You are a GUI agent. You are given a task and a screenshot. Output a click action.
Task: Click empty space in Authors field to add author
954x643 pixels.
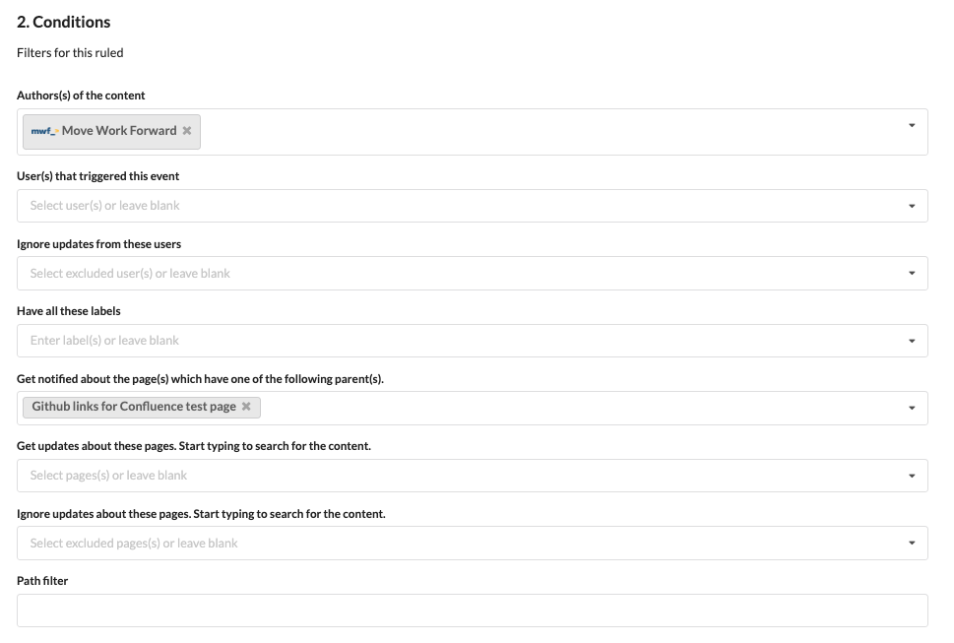click(541, 132)
